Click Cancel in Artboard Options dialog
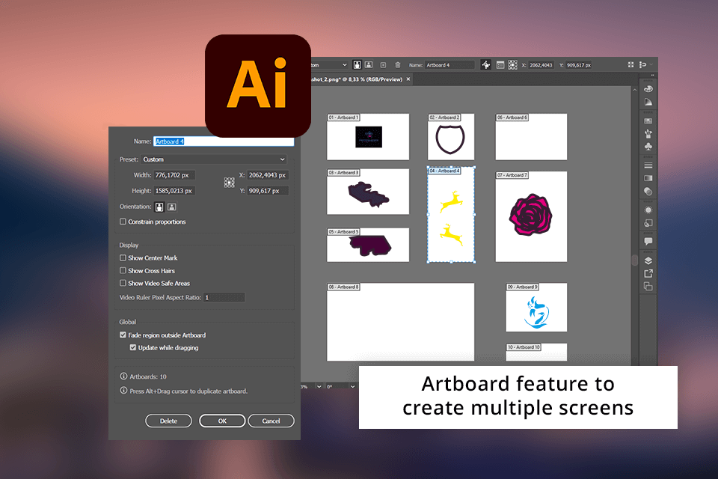Viewport: 718px width, 479px height. click(x=271, y=421)
